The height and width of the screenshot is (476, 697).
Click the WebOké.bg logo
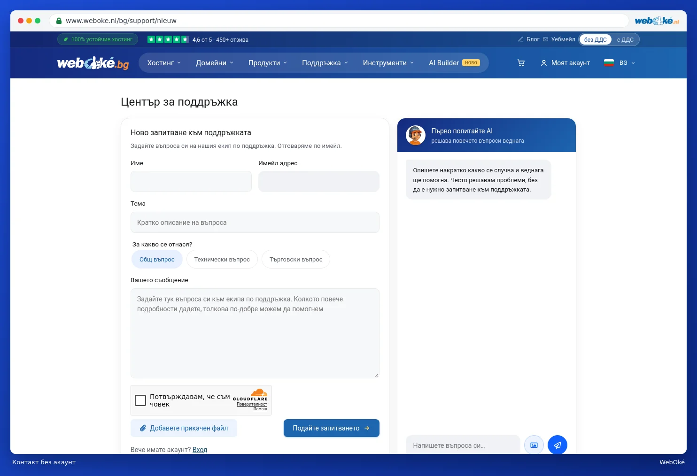click(x=93, y=63)
